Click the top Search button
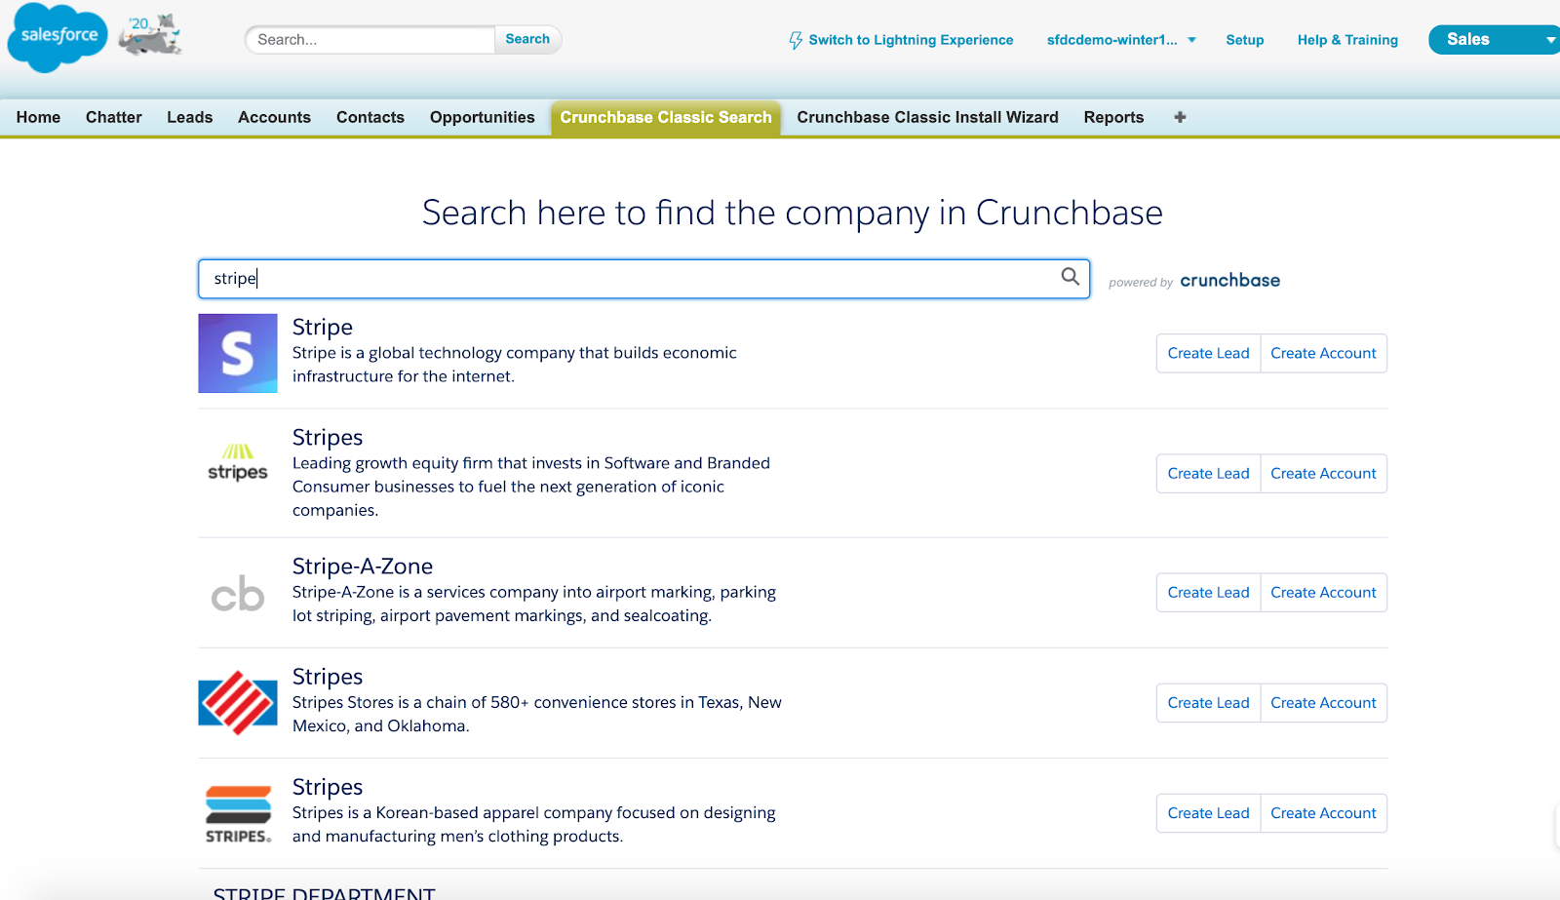The width and height of the screenshot is (1560, 900). 527,39
